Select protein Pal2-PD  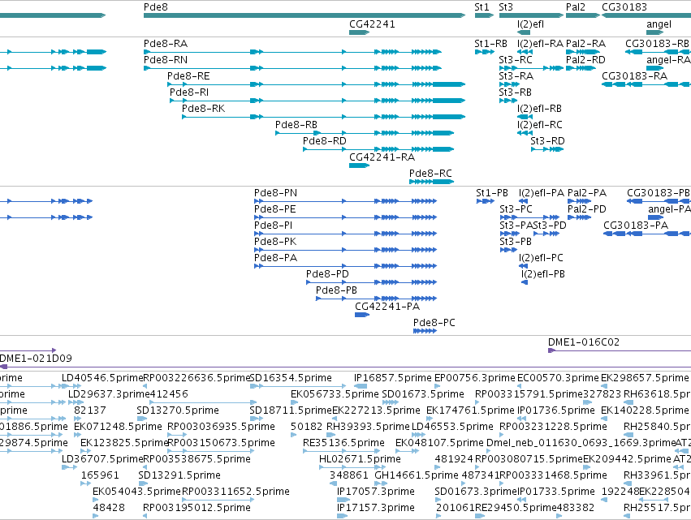click(x=580, y=217)
